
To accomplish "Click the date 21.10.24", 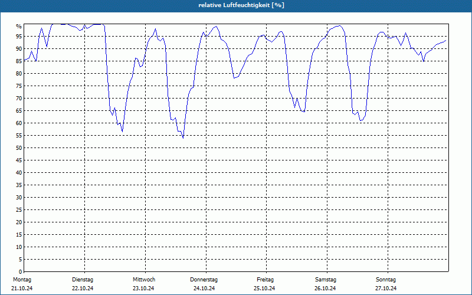I will [x=22, y=289].
